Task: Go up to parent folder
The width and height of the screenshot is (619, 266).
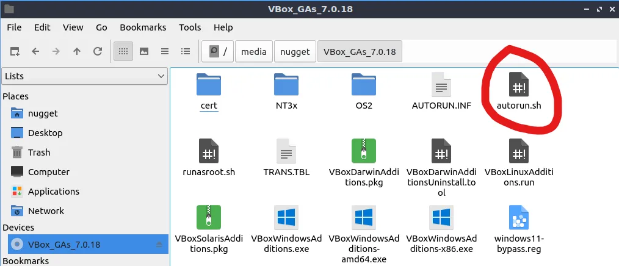Action: [77, 51]
